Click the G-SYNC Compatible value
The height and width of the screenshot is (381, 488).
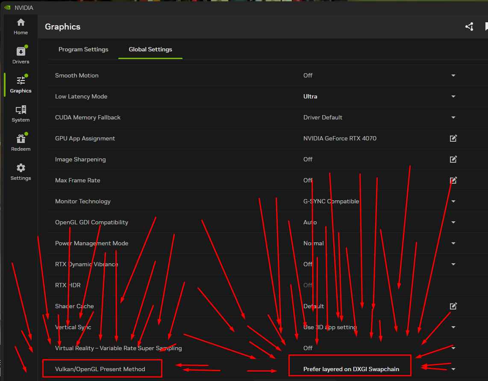click(331, 201)
